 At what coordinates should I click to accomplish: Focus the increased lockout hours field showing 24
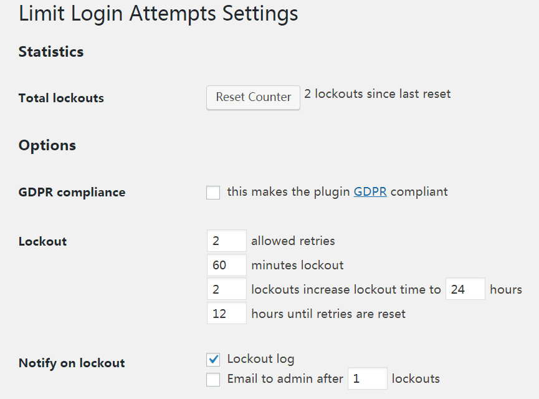tap(465, 289)
